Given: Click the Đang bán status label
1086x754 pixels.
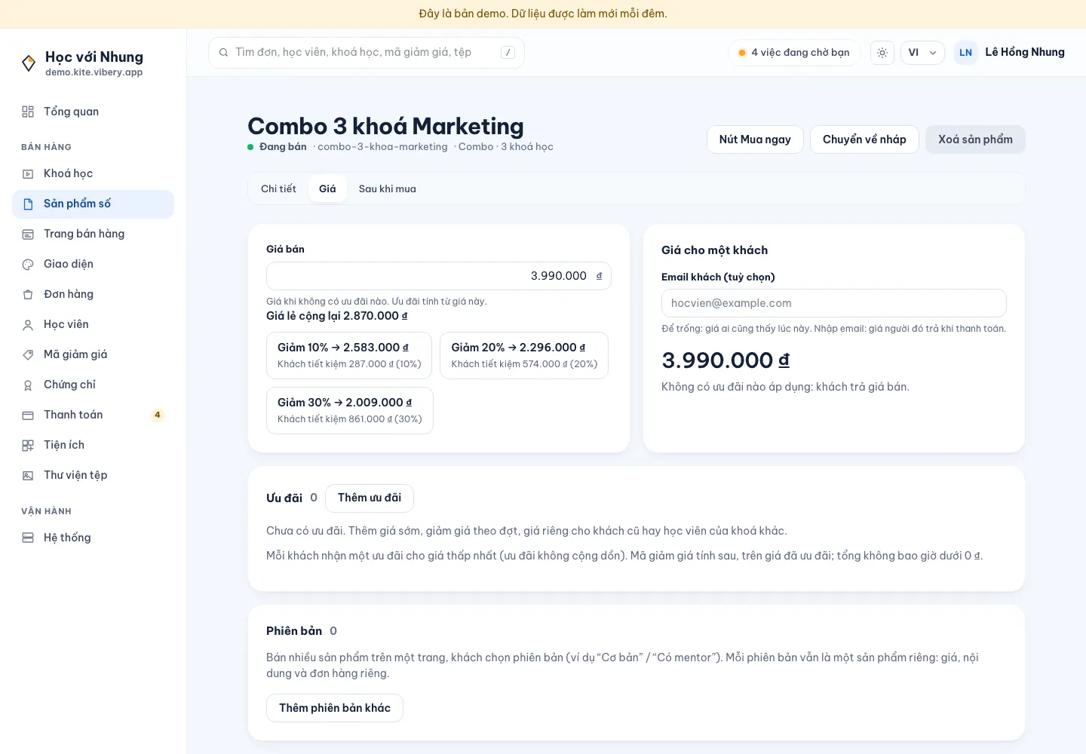Looking at the screenshot, I should point(283,146).
